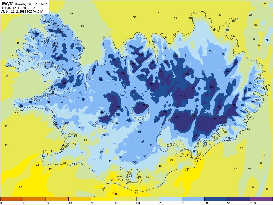Pick the yellow-green 50–60 legend swatch
273x205 pixels.
(x=125, y=199)
